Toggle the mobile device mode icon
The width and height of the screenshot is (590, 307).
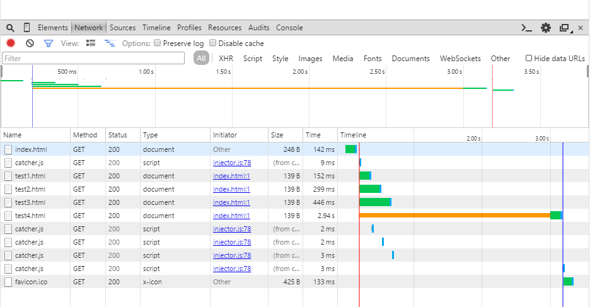click(26, 28)
